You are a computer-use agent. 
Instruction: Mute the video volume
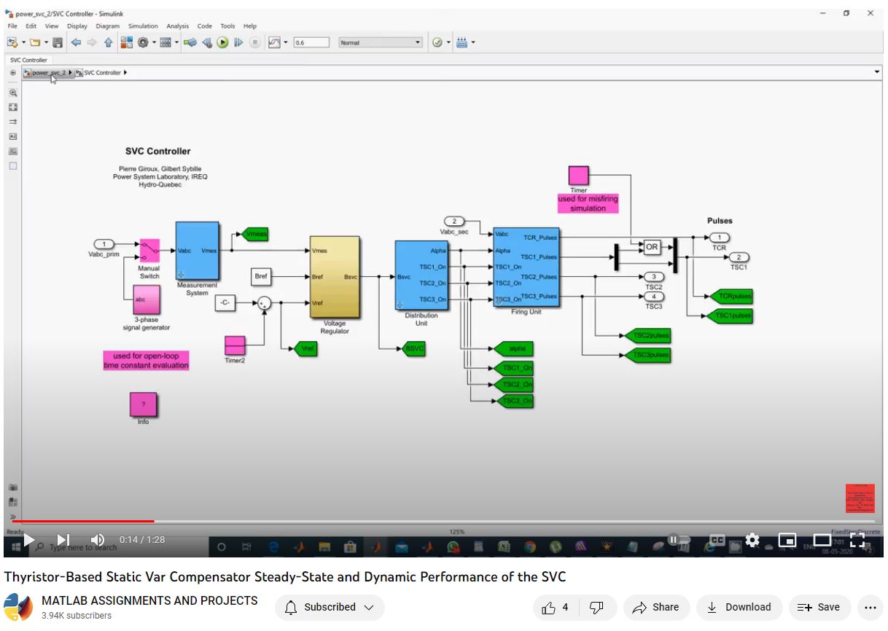[x=97, y=540]
